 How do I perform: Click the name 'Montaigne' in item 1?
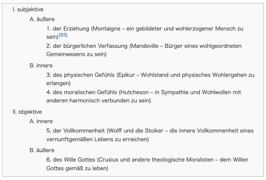point(107,29)
